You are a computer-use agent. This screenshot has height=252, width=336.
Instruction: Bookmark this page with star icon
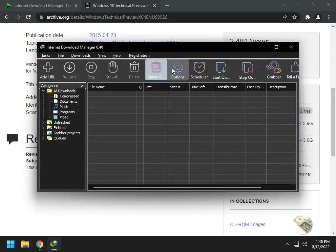(295, 17)
